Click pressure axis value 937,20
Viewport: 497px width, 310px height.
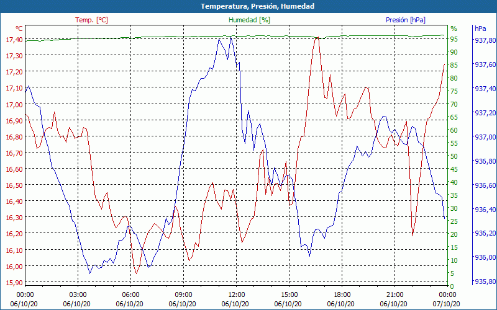point(485,113)
